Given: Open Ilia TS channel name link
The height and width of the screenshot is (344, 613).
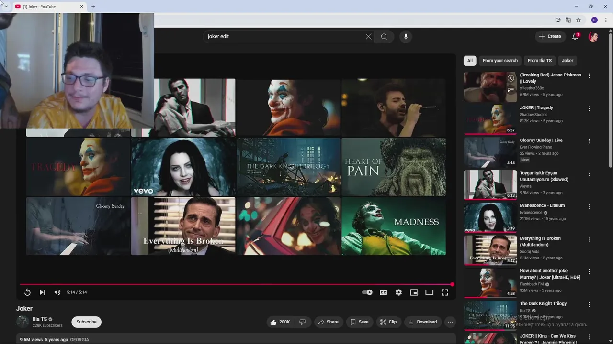Looking at the screenshot, I should pos(40,319).
